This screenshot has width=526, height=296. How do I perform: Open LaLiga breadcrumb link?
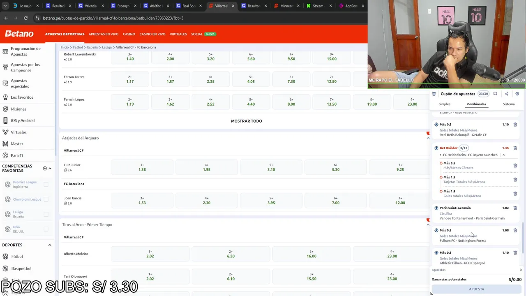point(107,47)
